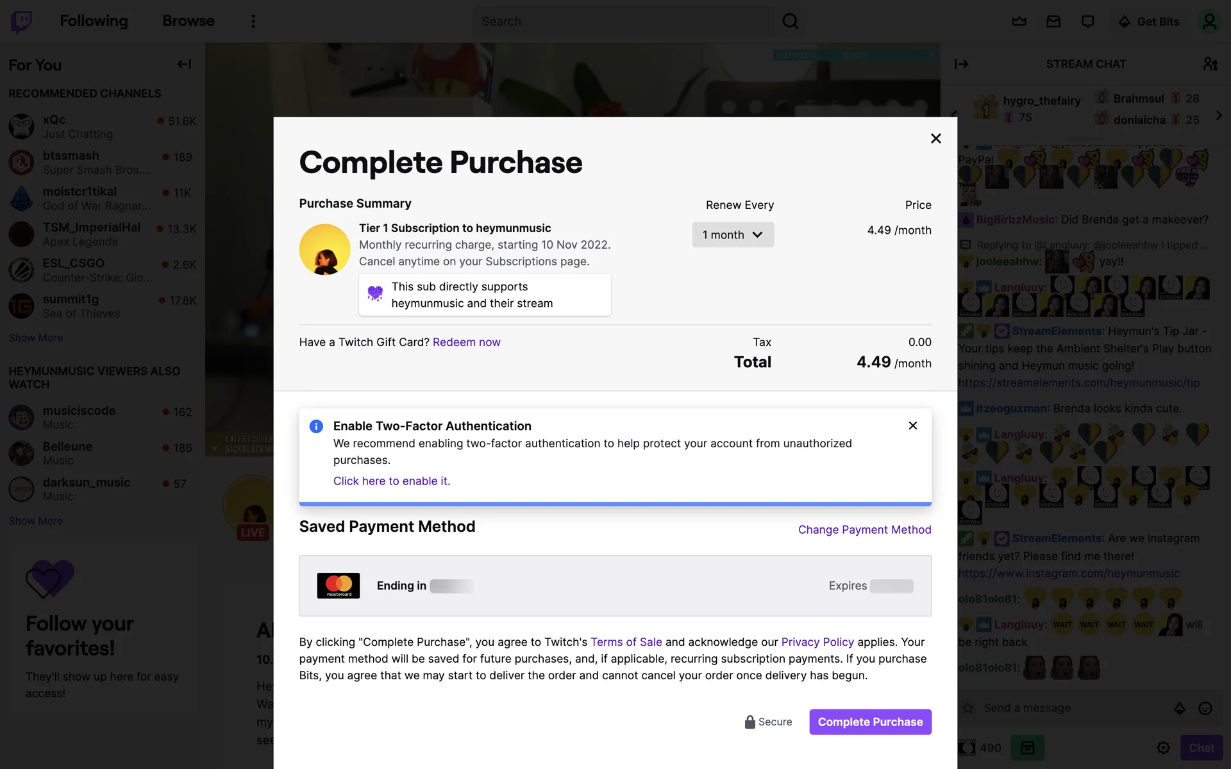The width and height of the screenshot is (1231, 769).
Task: Open the more options three-dot menu
Action: click(x=253, y=22)
